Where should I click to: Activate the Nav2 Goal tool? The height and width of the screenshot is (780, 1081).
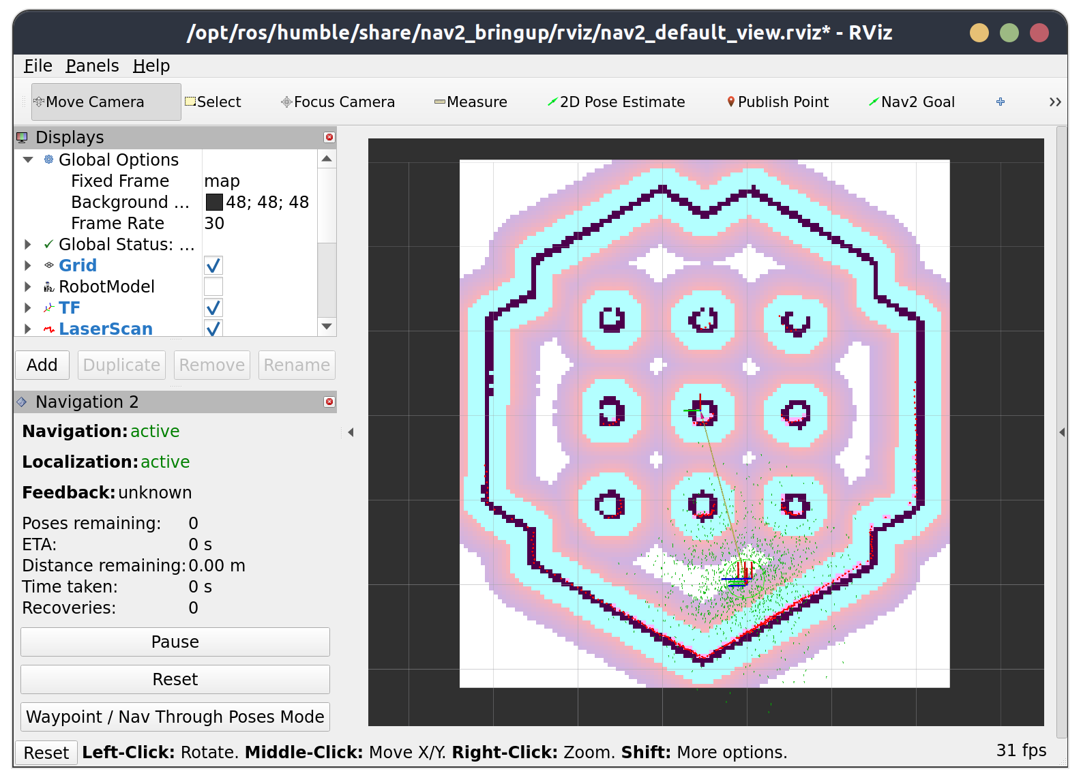[x=911, y=102]
